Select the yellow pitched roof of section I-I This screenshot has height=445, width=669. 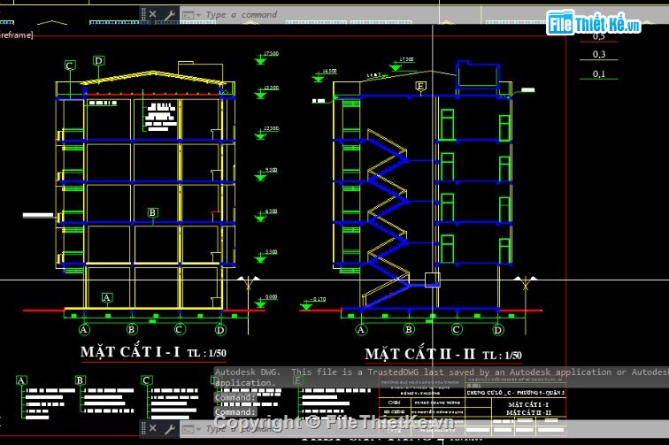coord(153,78)
